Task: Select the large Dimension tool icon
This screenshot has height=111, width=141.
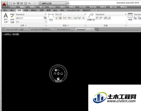Action: pyautogui.click(x=51, y=15)
